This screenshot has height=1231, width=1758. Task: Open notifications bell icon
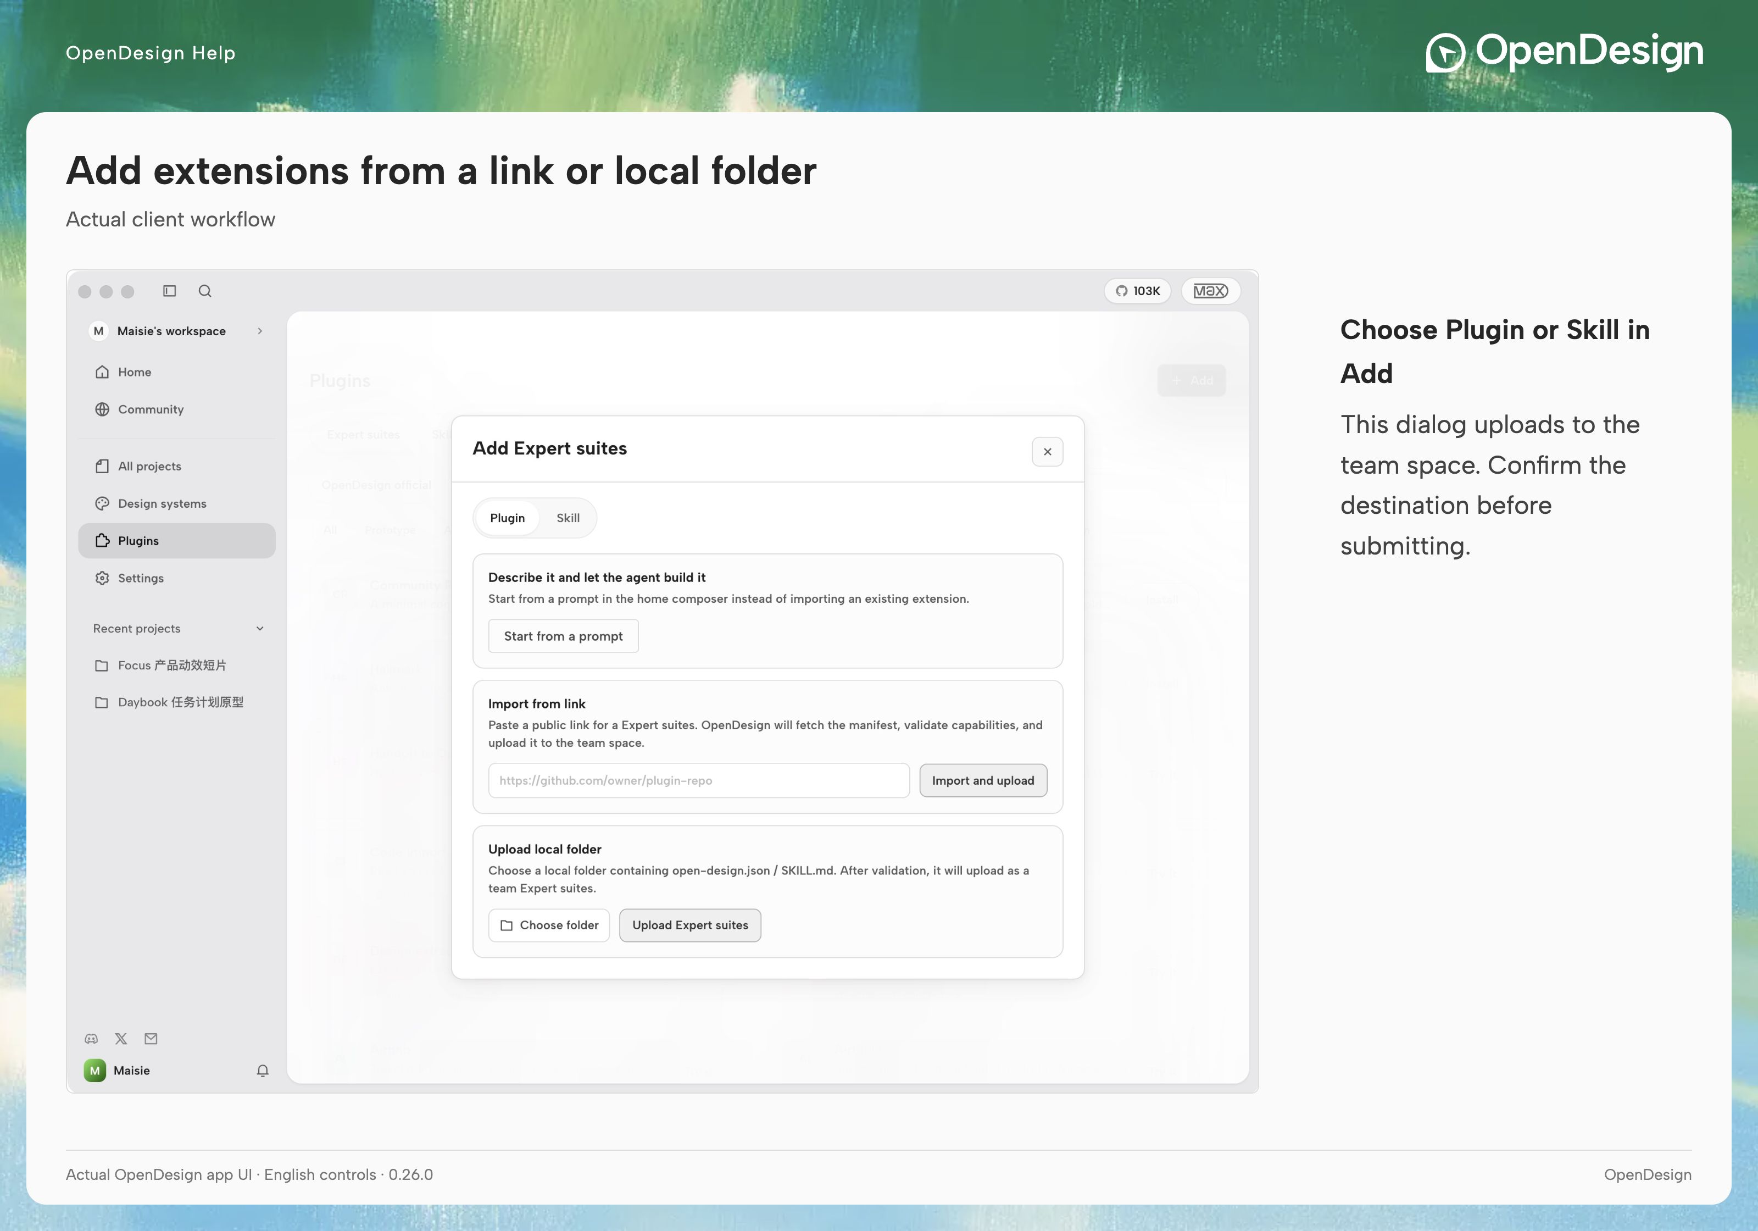tap(263, 1071)
